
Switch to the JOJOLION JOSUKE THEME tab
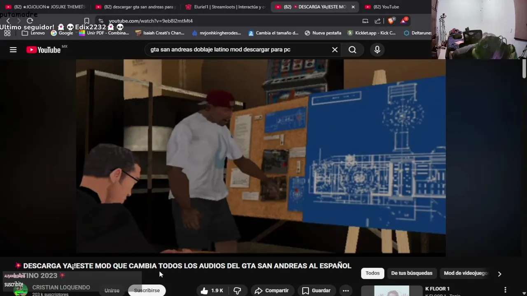pos(45,7)
